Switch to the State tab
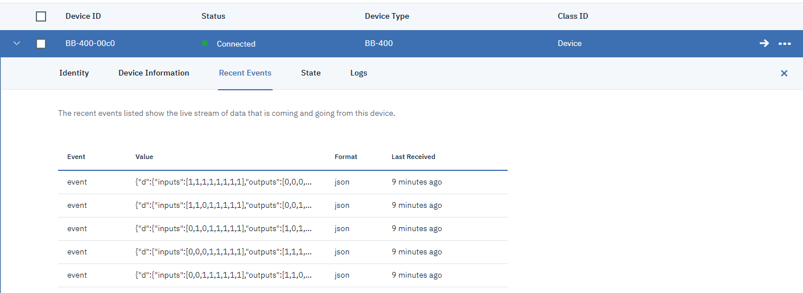Viewport: 803px width, 293px height. tap(311, 73)
